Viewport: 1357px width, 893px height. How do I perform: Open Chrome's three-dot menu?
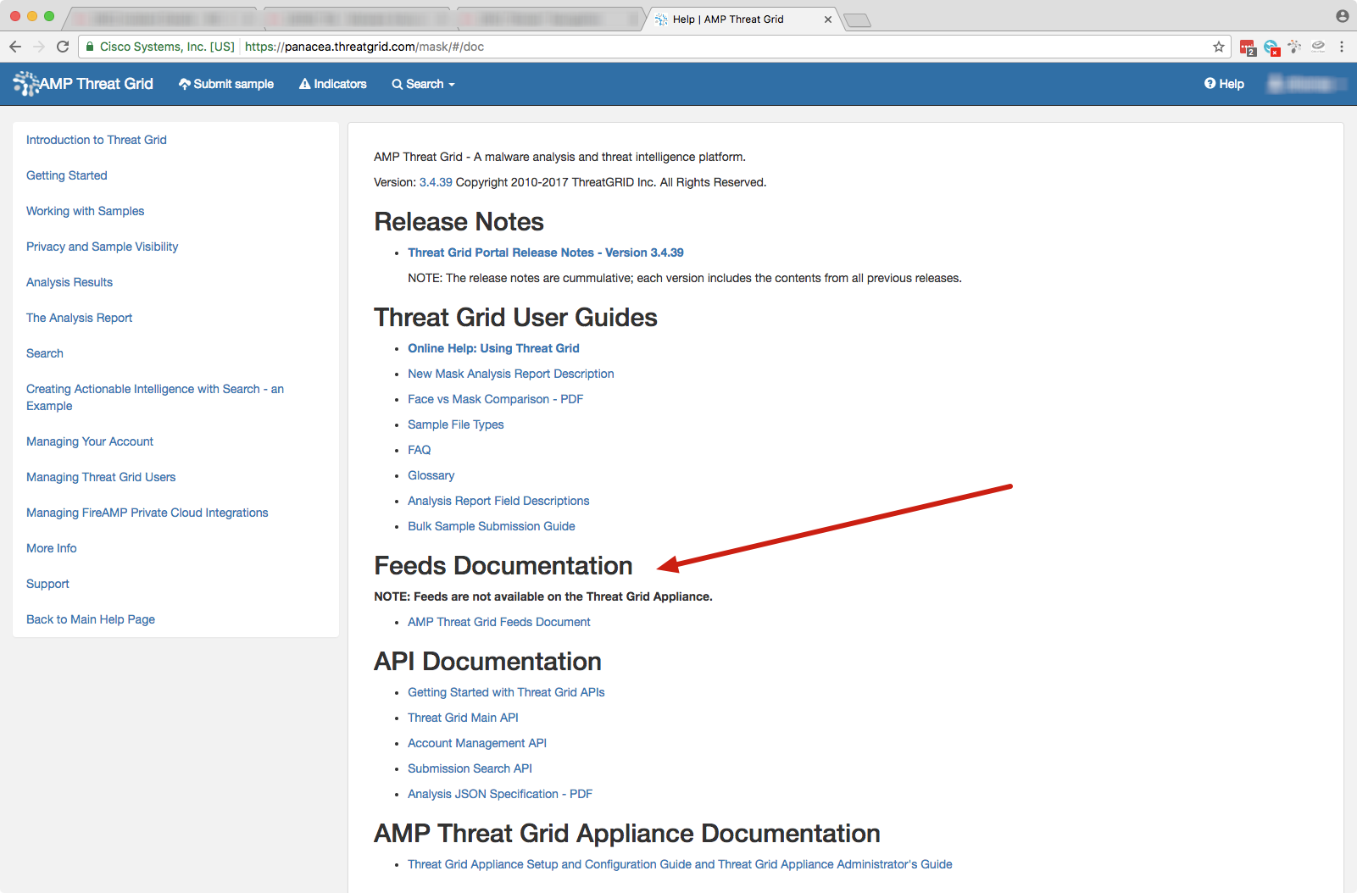point(1342,47)
